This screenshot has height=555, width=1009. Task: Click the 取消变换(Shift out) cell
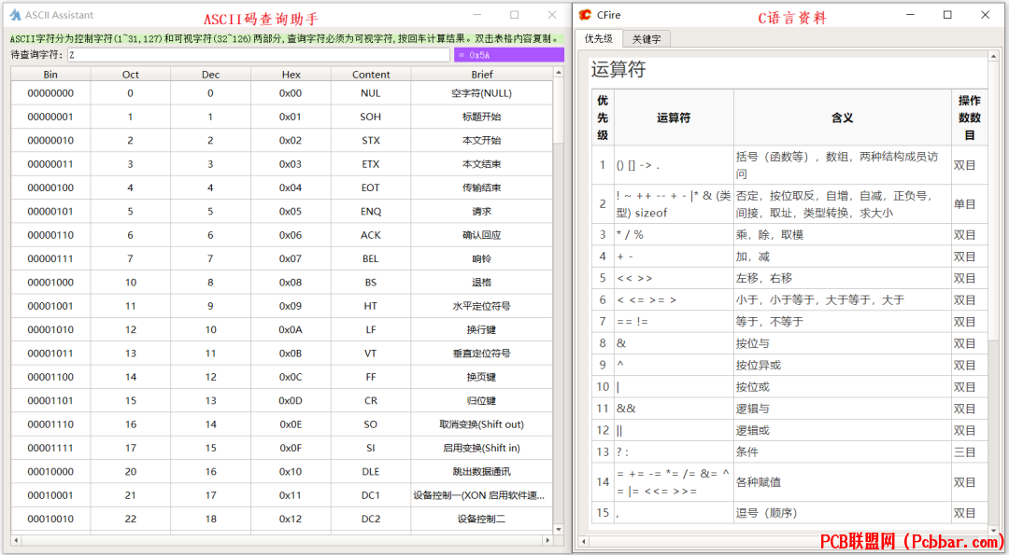point(482,424)
